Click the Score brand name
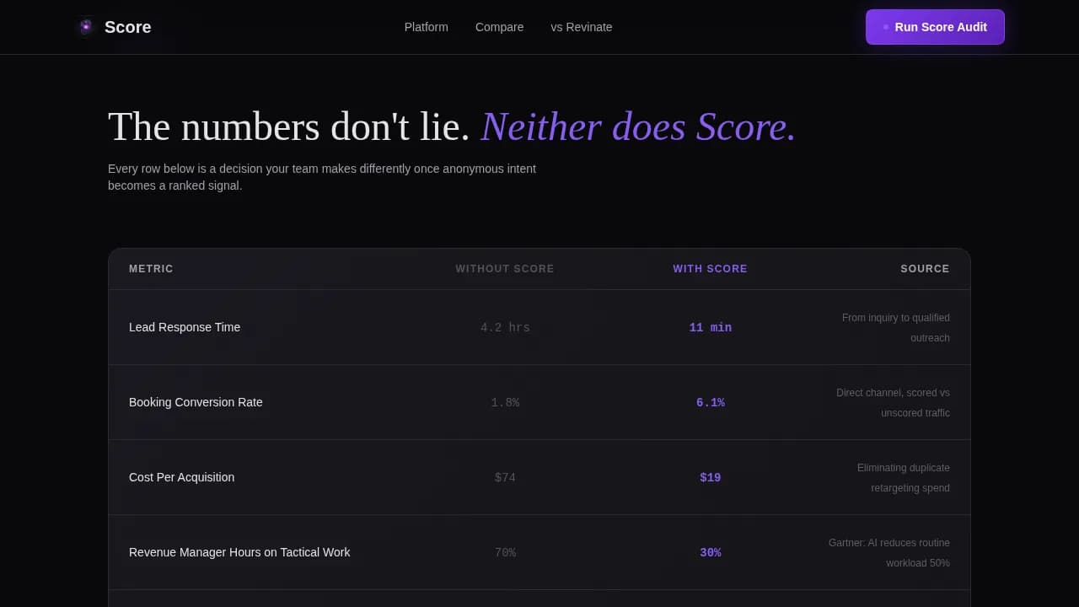 (128, 27)
